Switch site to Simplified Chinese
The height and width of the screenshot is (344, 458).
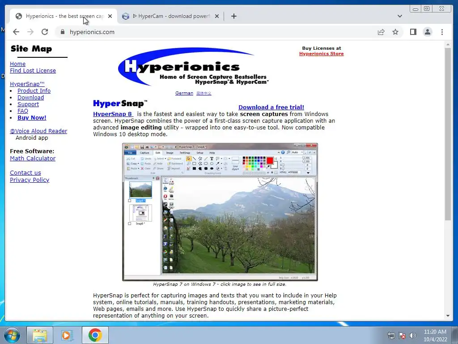click(x=204, y=93)
